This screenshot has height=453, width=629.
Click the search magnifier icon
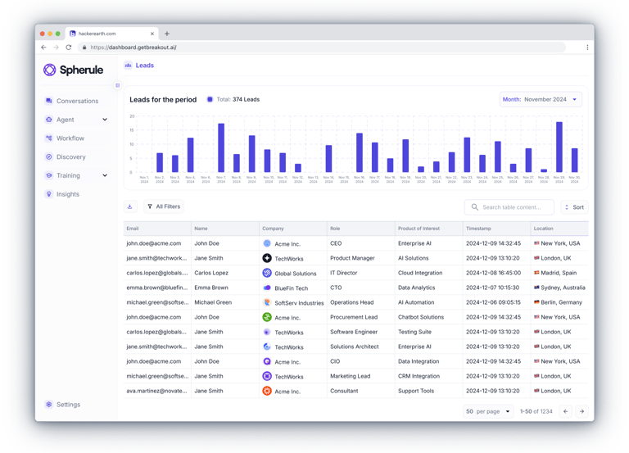tap(474, 207)
